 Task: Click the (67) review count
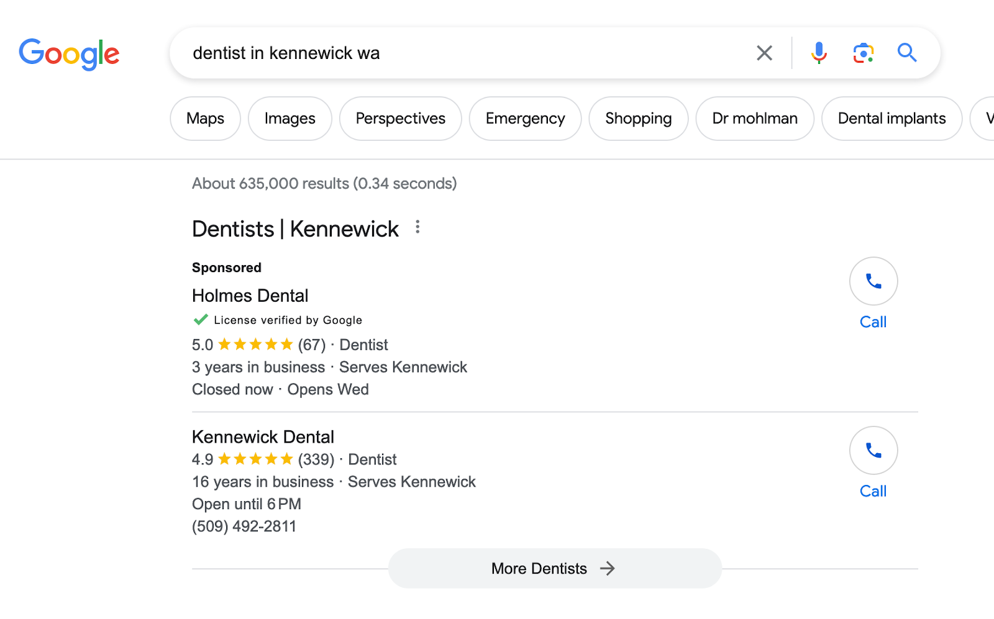pyautogui.click(x=312, y=345)
